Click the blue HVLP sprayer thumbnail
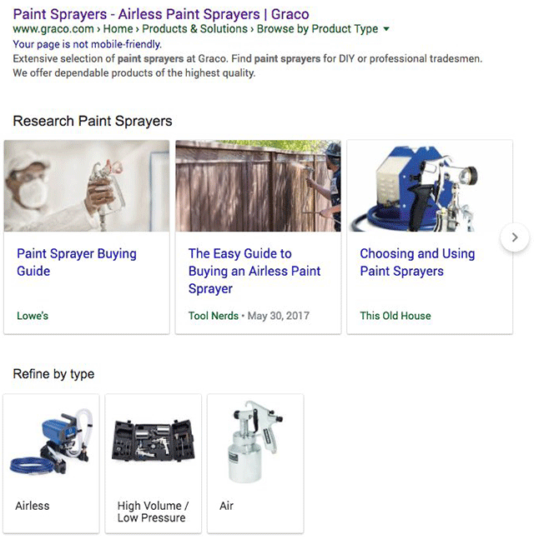Screen dimensions: 534x544 (x=429, y=186)
